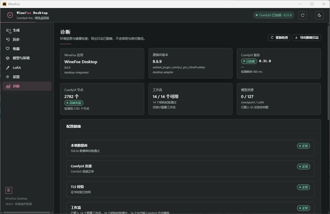Viewport: 330px width, 214px height.
Task: Click astrbot_plugin_comfyui_pro_UltraPlusMax text
Action: [179, 67]
